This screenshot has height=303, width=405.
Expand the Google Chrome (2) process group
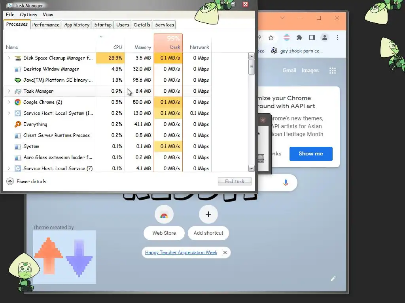tap(9, 102)
